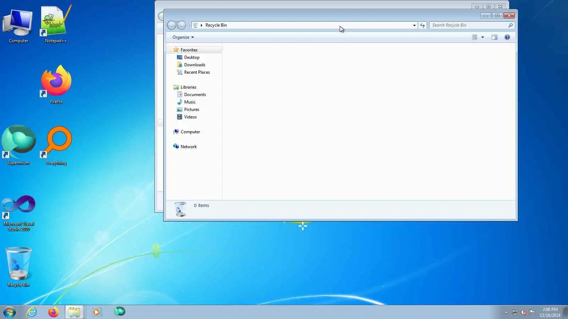Open the Pictures library
This screenshot has height=319, width=568.
pos(192,110)
